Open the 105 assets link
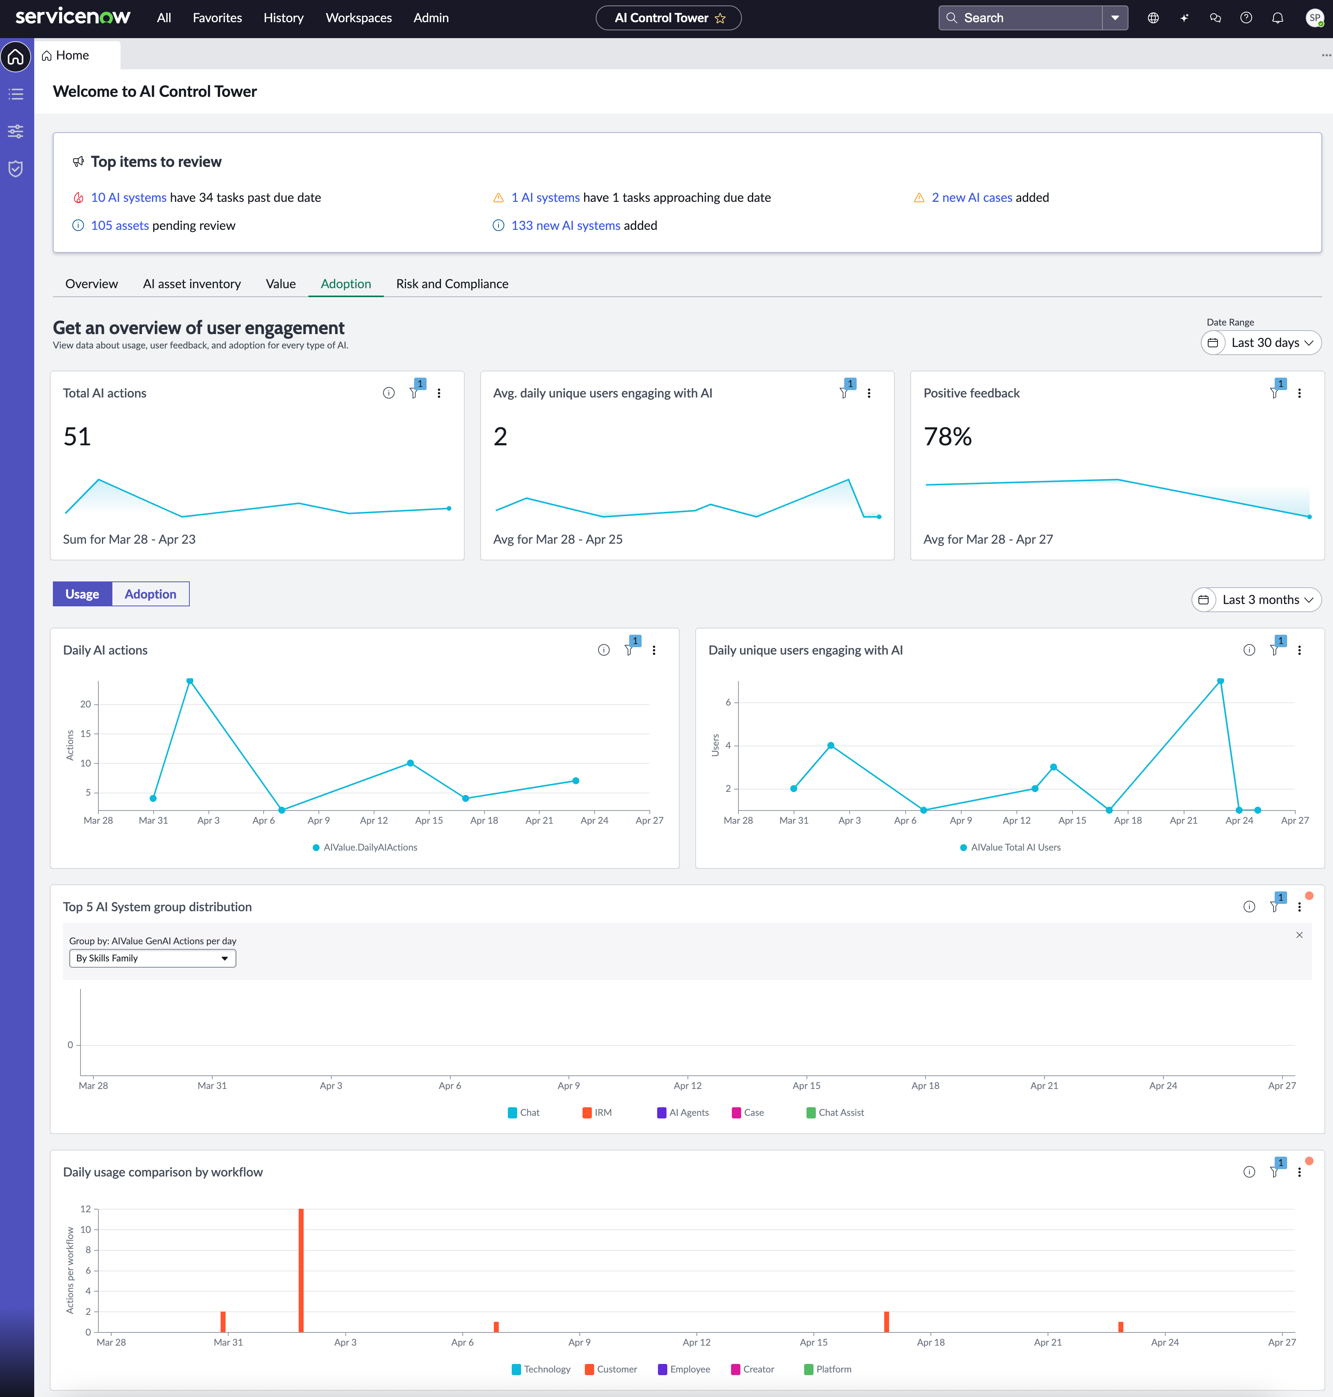Screen dimensions: 1333x1397 120,225
